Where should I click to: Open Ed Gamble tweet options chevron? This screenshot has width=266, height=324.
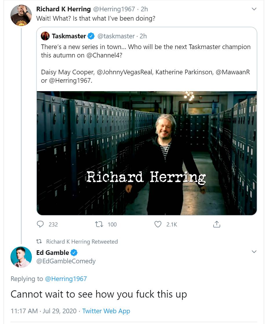coord(254,252)
